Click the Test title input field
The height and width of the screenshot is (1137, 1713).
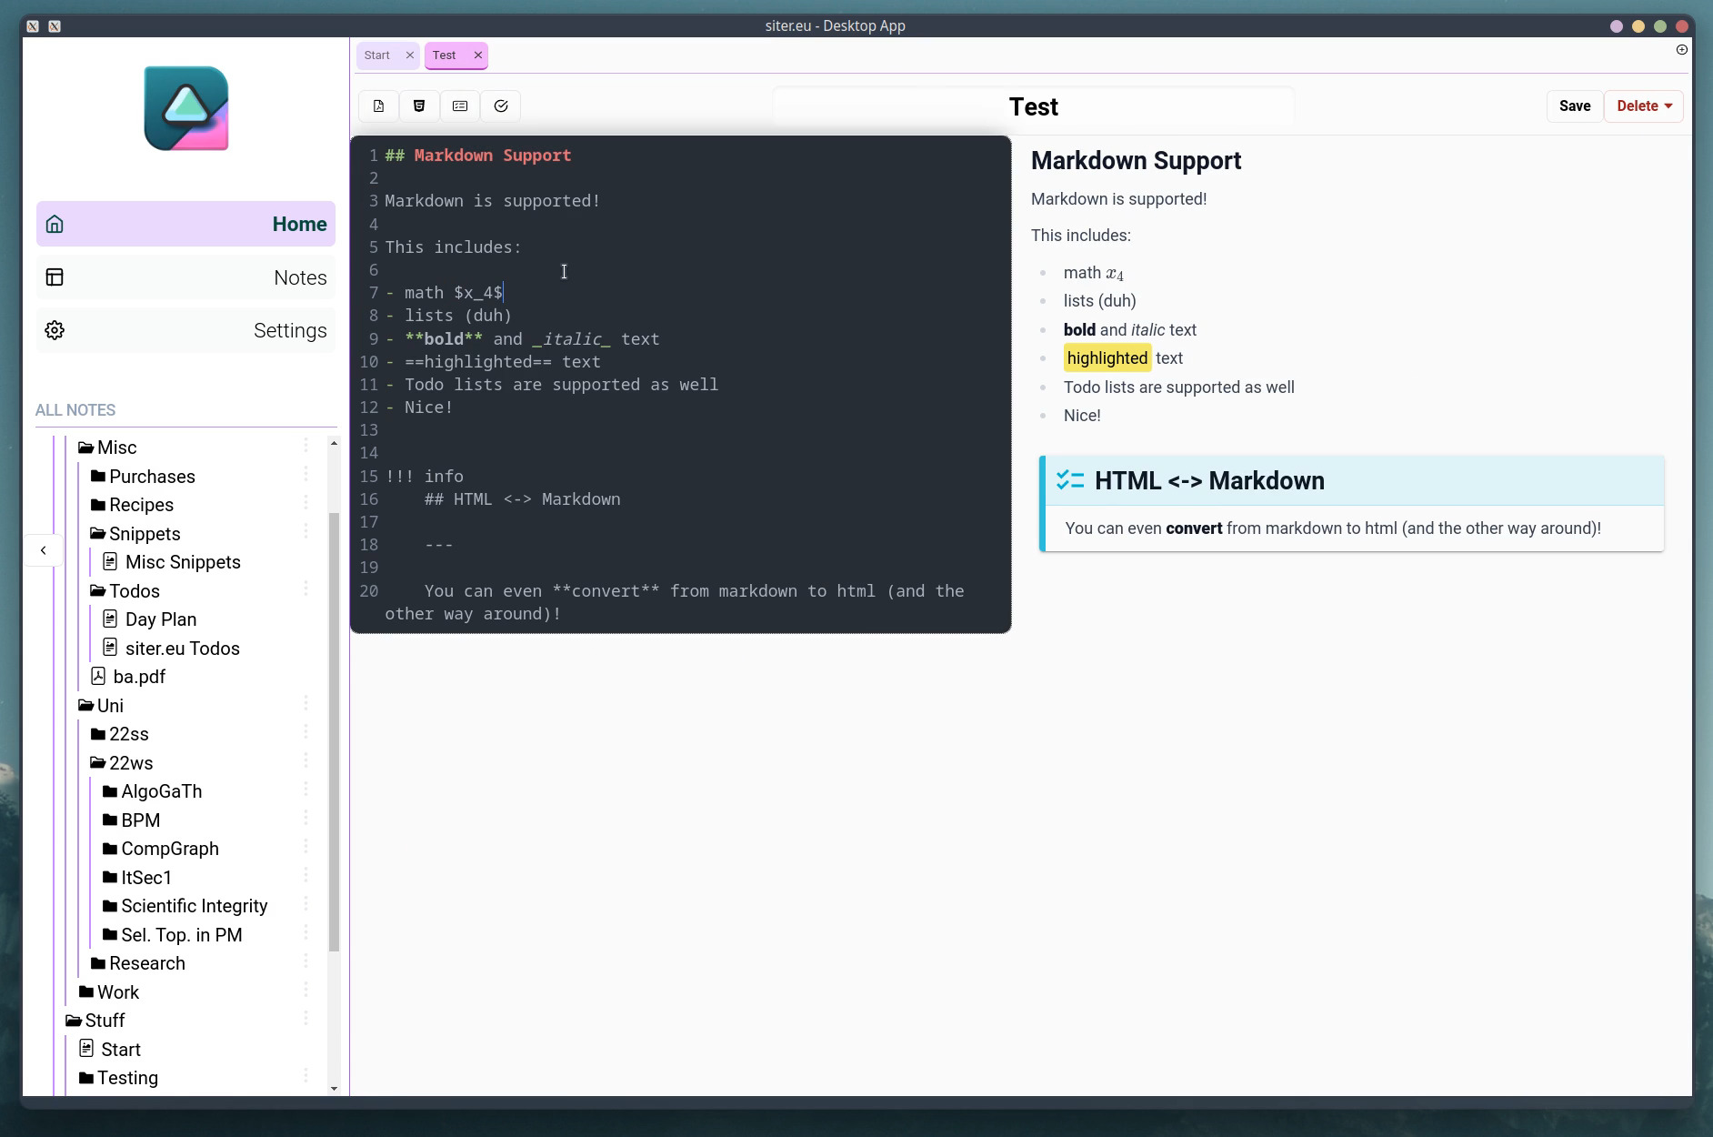click(1034, 106)
